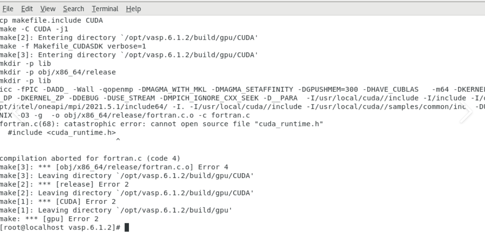Click the faint right navigation arrow overlay

coord(466,111)
